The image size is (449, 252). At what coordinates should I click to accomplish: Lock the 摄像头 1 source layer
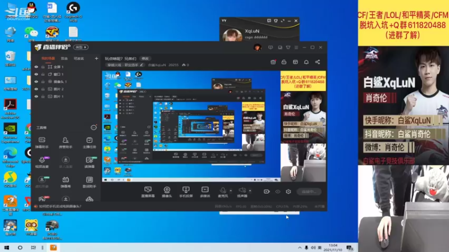point(43,82)
